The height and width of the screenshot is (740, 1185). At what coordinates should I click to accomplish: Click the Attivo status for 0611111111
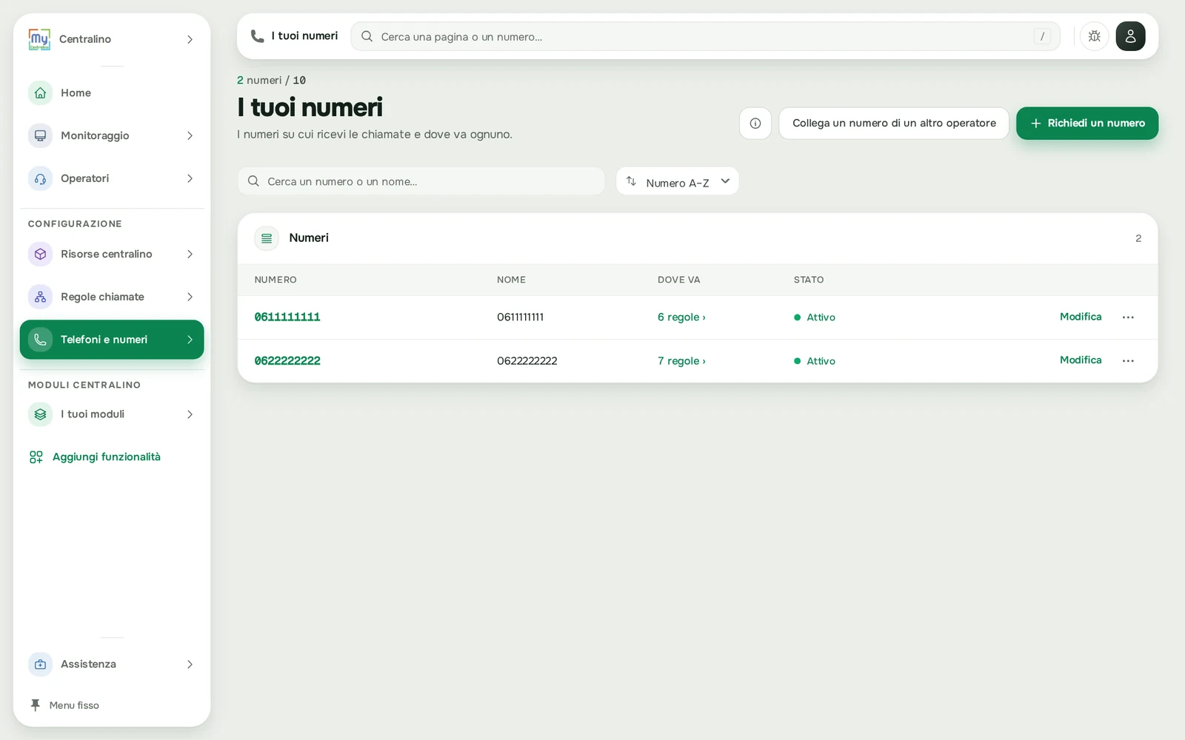(x=815, y=317)
